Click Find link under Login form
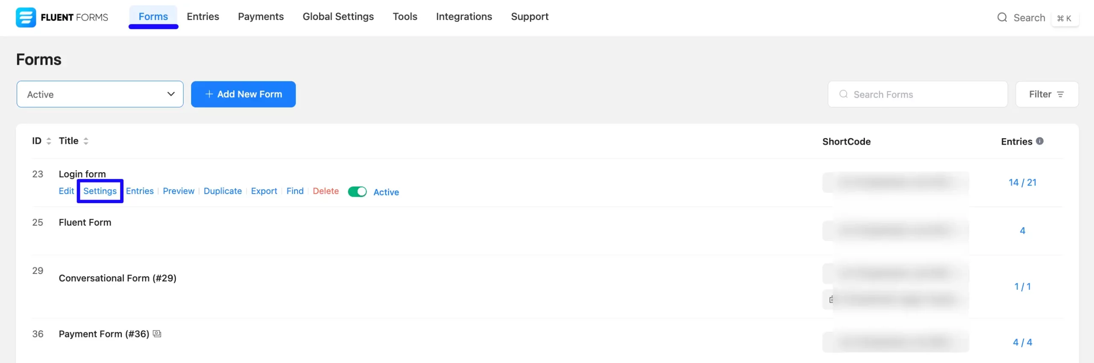Image resolution: width=1094 pixels, height=363 pixels. click(x=295, y=191)
